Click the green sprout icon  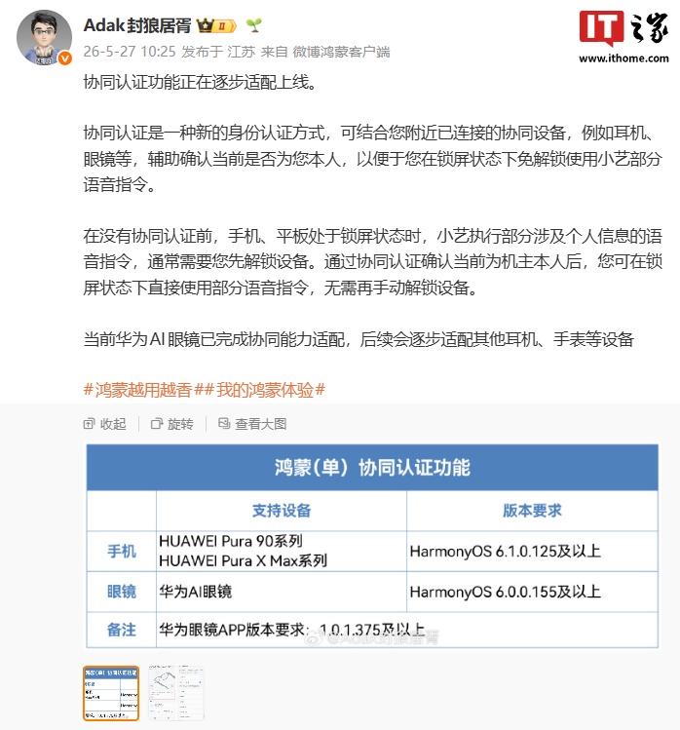click(x=254, y=24)
